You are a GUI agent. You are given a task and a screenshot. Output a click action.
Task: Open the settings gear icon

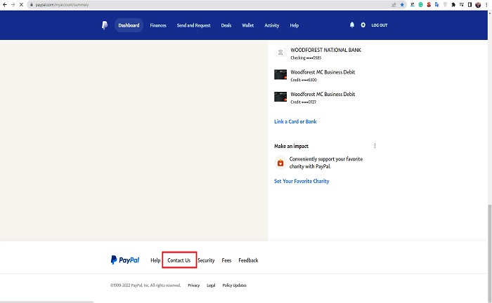tap(363, 25)
